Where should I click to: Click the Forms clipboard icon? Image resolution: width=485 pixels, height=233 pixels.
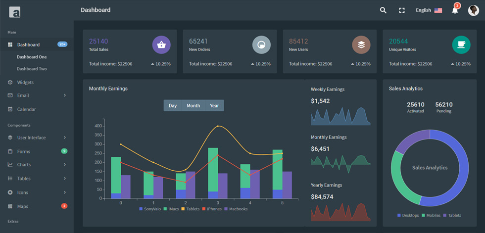(10, 151)
